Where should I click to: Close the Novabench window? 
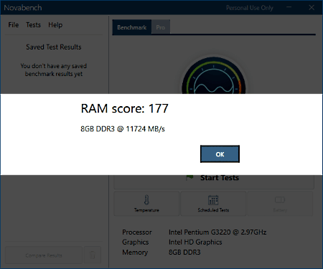[x=312, y=7]
